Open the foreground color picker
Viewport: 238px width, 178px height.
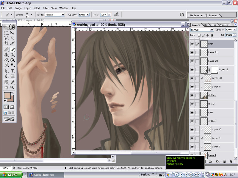[x=7, y=96]
